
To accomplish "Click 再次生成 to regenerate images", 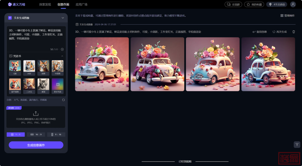I will click(x=279, y=32).
